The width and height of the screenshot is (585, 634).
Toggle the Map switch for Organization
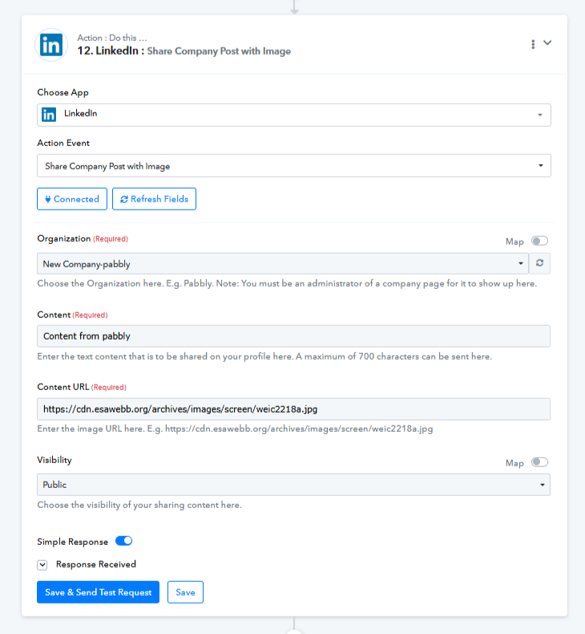click(x=539, y=241)
